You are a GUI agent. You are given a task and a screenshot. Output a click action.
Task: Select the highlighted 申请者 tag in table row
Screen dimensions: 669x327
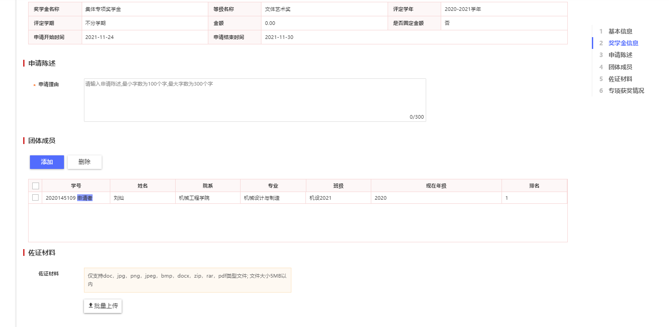pos(85,198)
